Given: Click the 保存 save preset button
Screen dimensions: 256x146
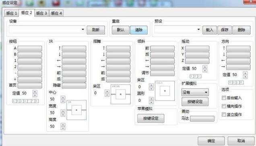Looking at the screenshot, I should pos(225,30).
